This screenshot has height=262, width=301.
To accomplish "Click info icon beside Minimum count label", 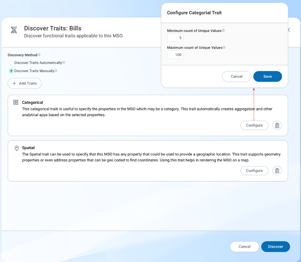I will [x=223, y=31].
